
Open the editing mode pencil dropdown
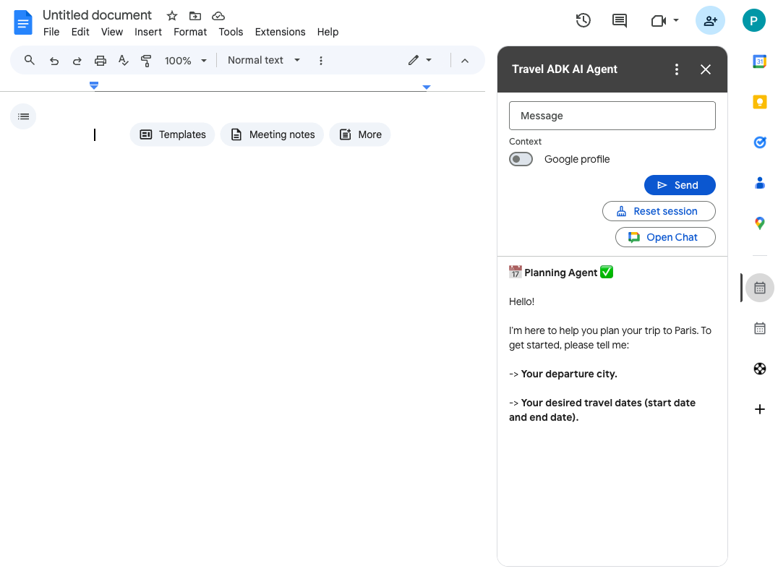click(x=419, y=61)
